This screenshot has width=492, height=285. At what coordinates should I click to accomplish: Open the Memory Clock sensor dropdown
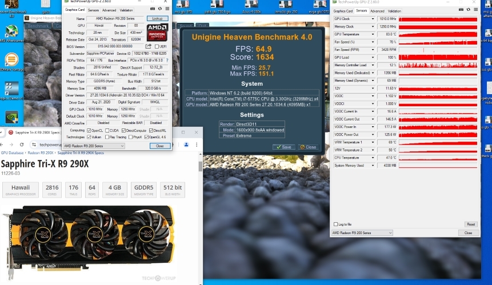click(373, 27)
